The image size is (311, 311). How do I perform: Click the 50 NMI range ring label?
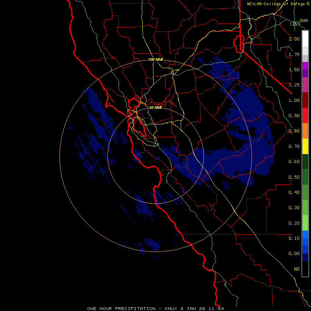pos(155,107)
